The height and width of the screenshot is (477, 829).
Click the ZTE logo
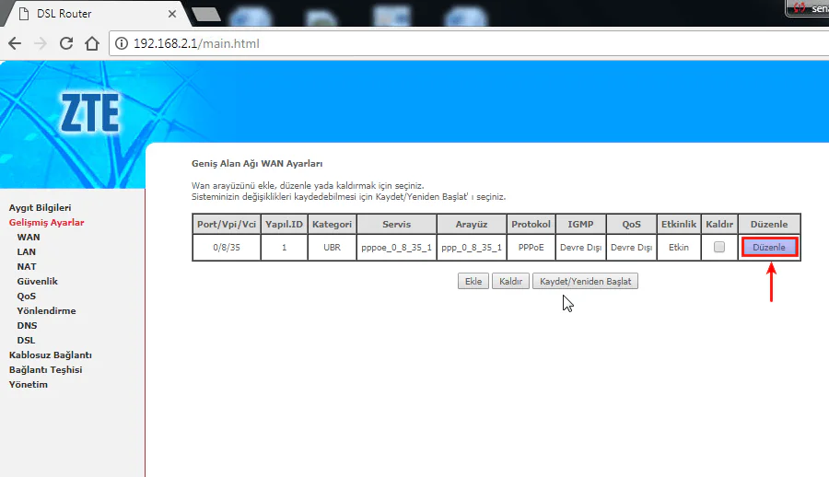coord(90,113)
